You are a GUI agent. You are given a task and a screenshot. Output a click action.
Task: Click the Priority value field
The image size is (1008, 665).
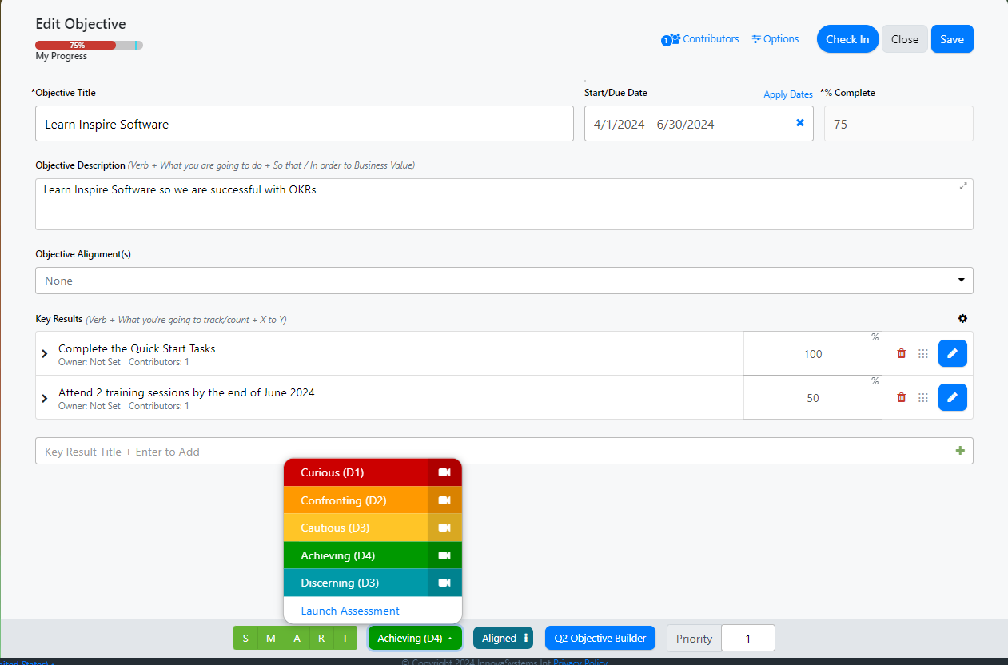coord(748,638)
